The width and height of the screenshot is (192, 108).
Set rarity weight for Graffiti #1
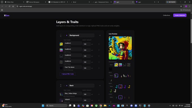[x=86, y=44]
